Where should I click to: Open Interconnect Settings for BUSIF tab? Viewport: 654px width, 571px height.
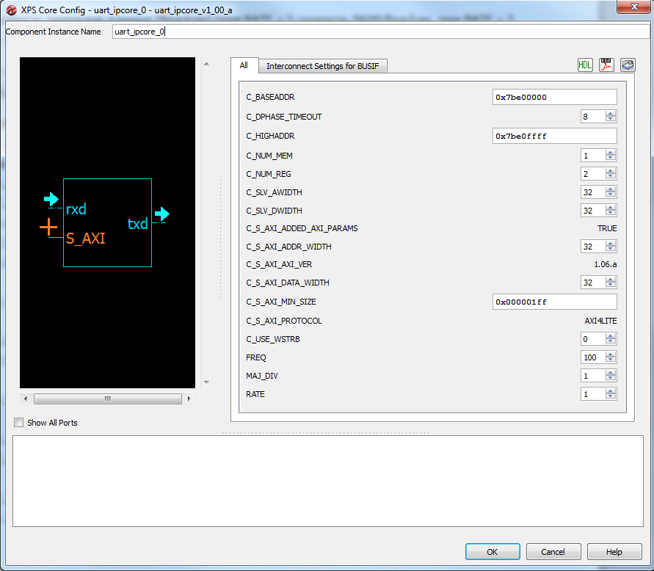point(323,66)
